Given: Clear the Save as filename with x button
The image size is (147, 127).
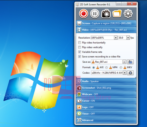Looking at the screenshot, I should pyautogui.click(x=124, y=62).
